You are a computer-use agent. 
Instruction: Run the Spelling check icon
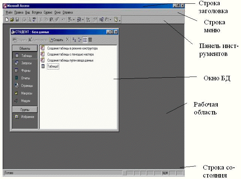(34, 20)
